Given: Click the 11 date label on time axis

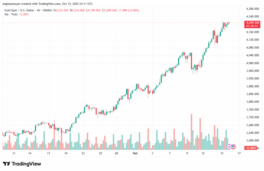Looking at the screenshot, I should (14, 153).
